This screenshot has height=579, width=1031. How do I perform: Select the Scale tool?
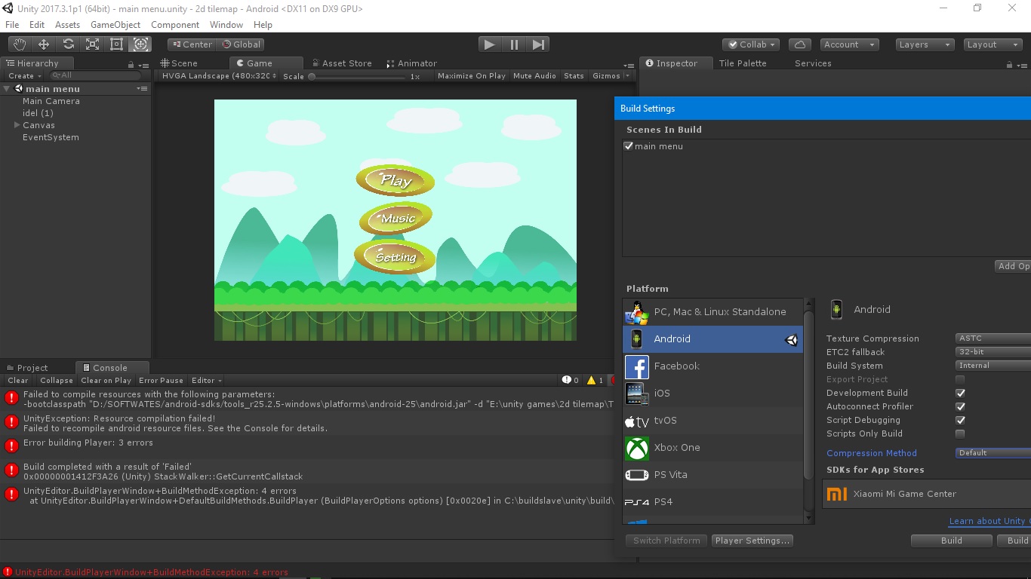pos(92,44)
